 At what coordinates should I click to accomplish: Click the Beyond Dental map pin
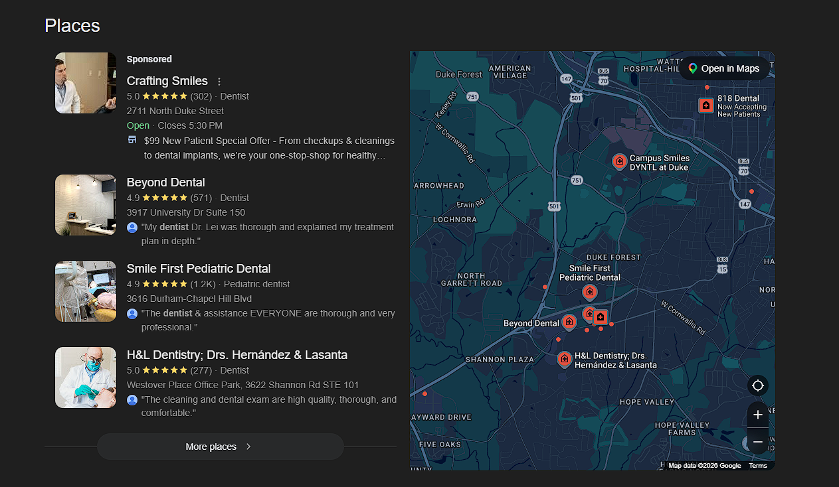569,322
